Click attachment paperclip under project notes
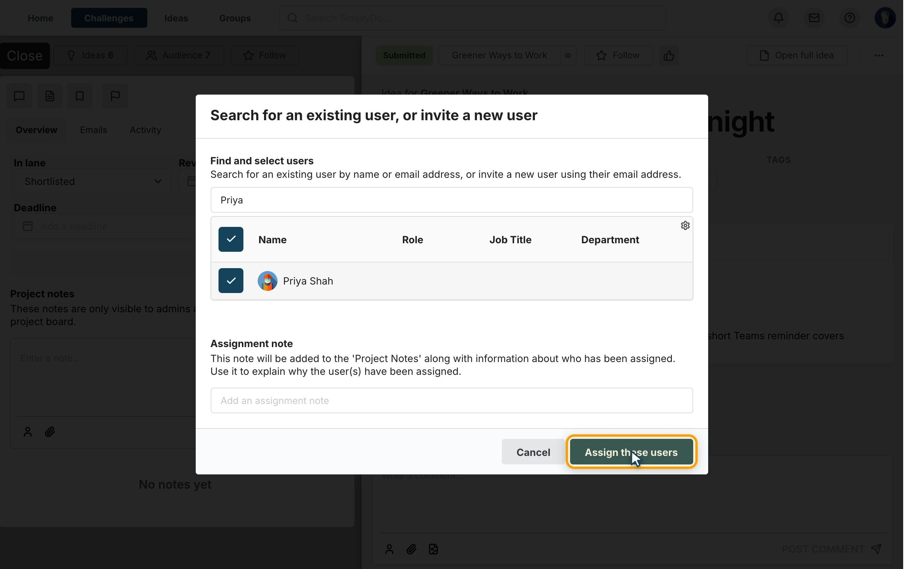911x569 pixels. pos(50,432)
